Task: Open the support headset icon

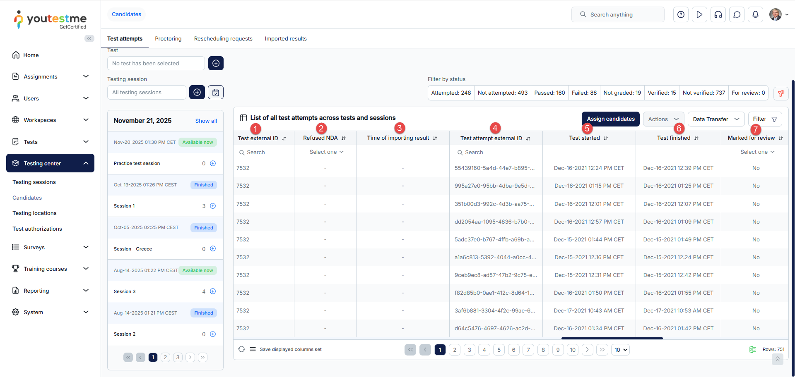Action: pos(718,14)
